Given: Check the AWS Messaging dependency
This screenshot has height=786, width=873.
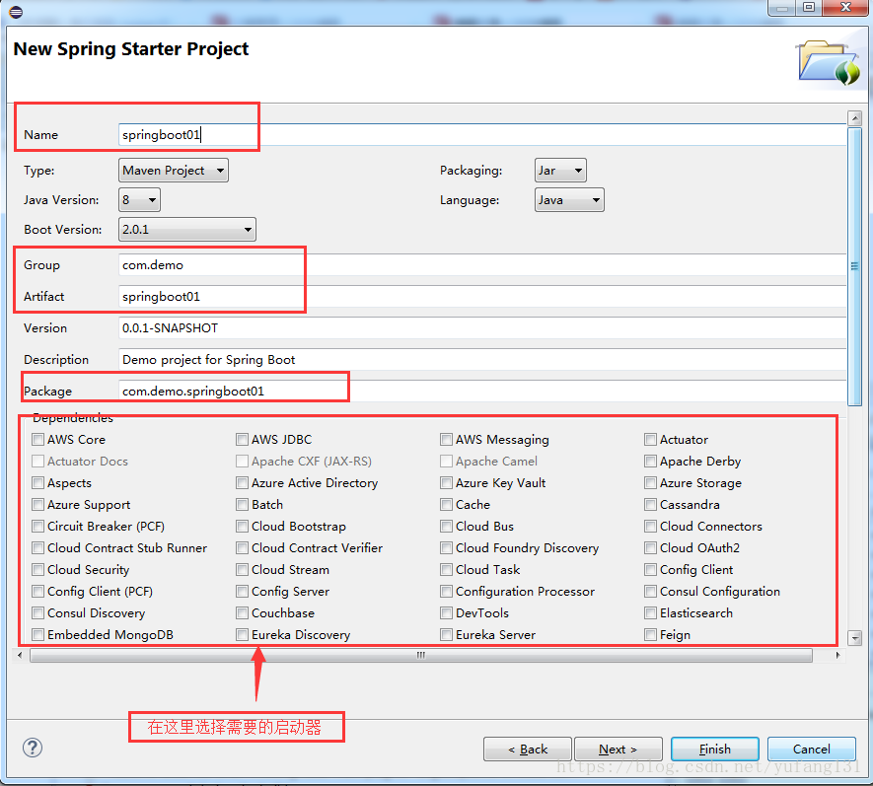Looking at the screenshot, I should [x=447, y=439].
